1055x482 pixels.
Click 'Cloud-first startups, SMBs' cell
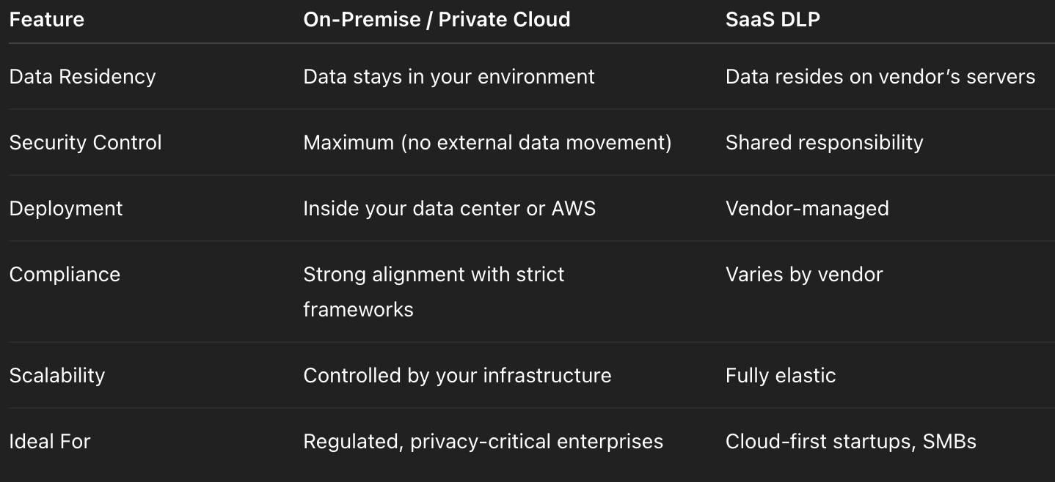(x=851, y=442)
